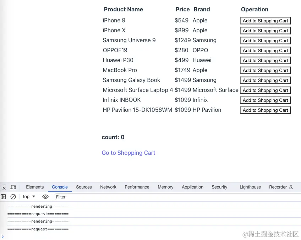Add iPhone X to shopping cart
Screen dimensions: 301x240
(x=265, y=31)
